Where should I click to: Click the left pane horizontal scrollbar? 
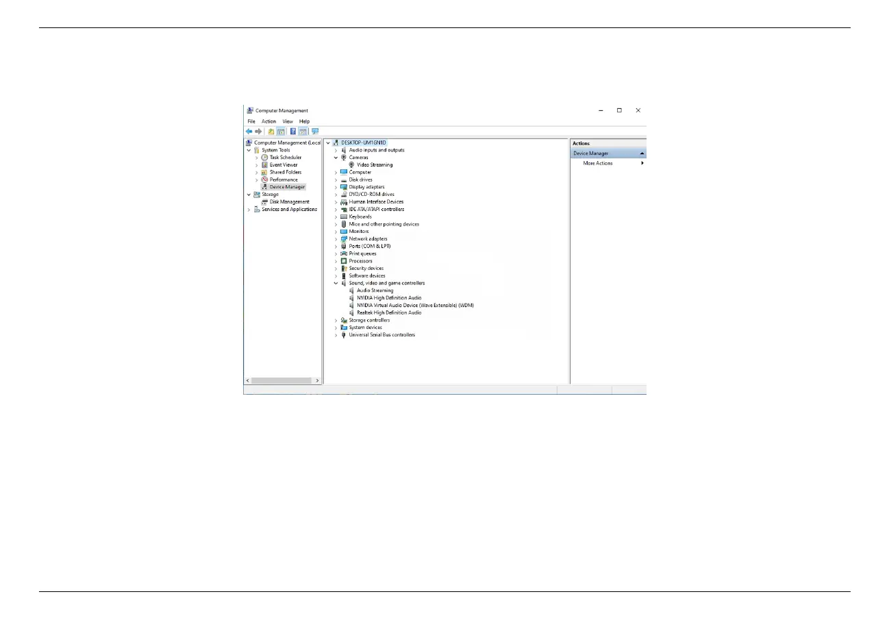tap(281, 380)
